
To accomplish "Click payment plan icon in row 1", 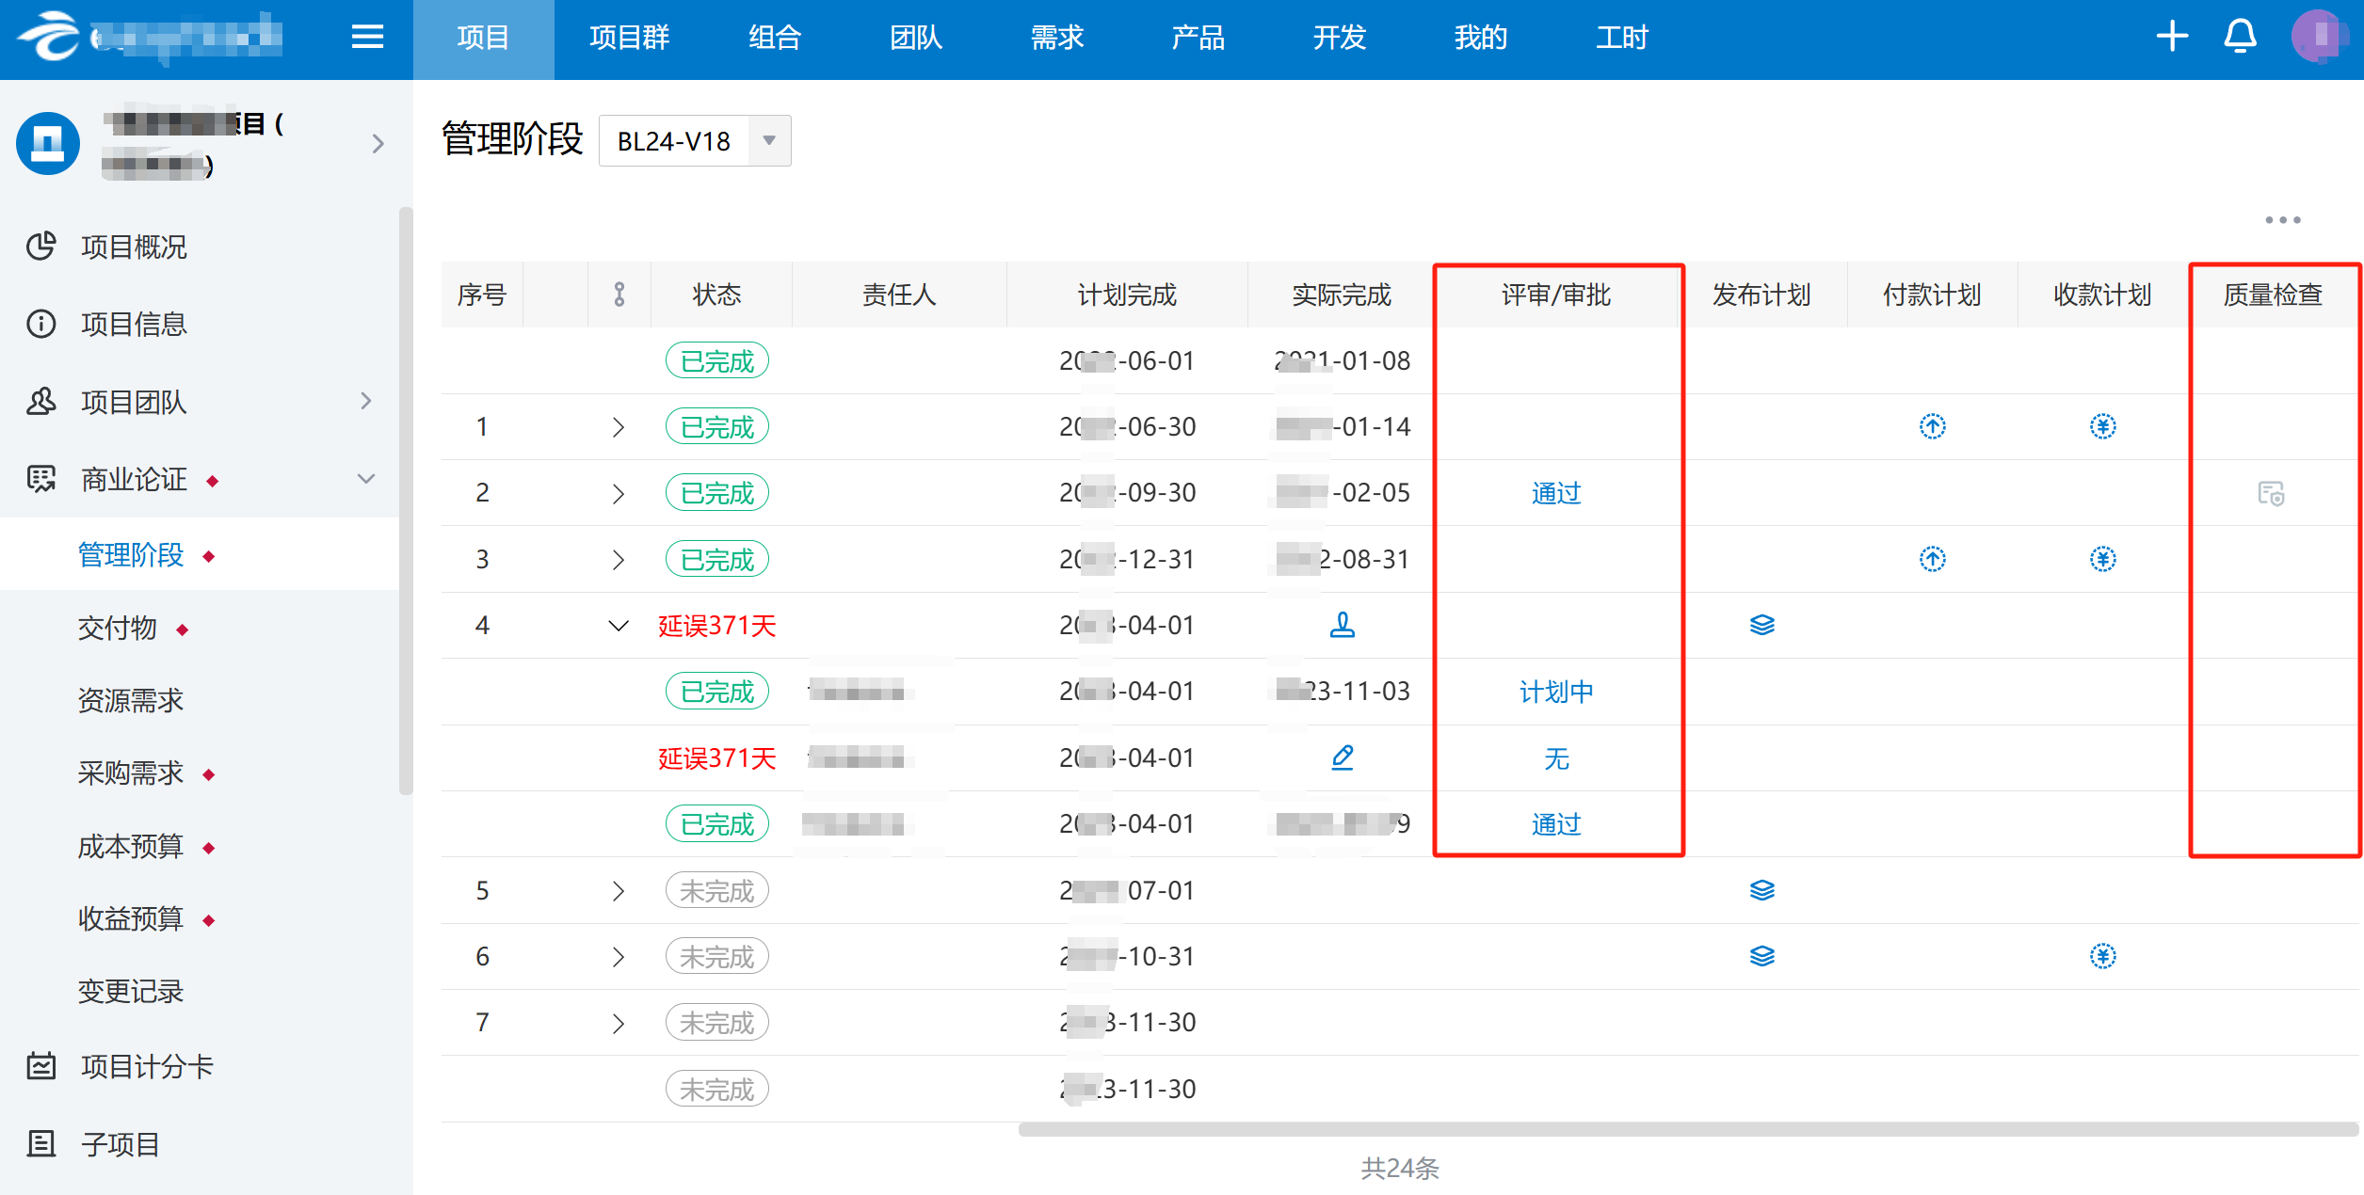I will coord(1932,426).
